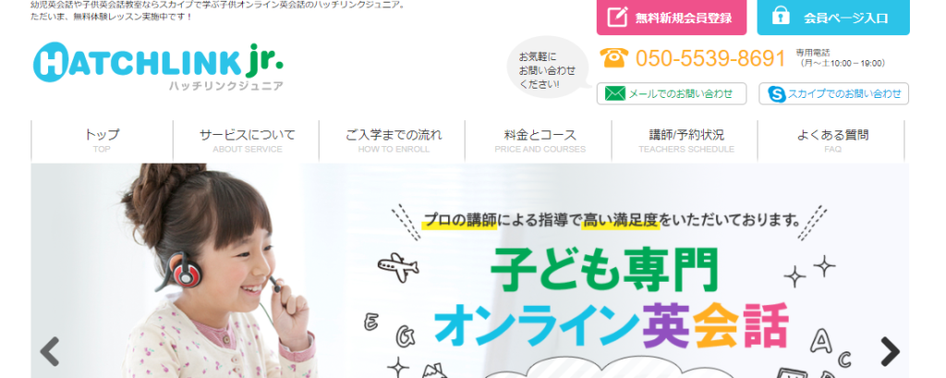Click the pencil icon on registration button
946x378 pixels.
[617, 17]
